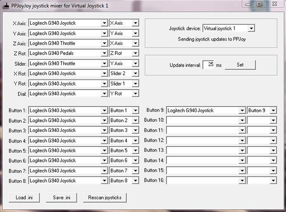
Task: Click the Update interval input field
Action: [209, 65]
